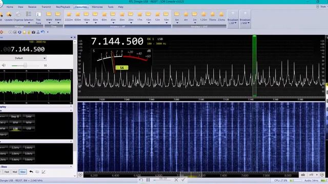Click the Update favourites icon

click(x=9, y=16)
